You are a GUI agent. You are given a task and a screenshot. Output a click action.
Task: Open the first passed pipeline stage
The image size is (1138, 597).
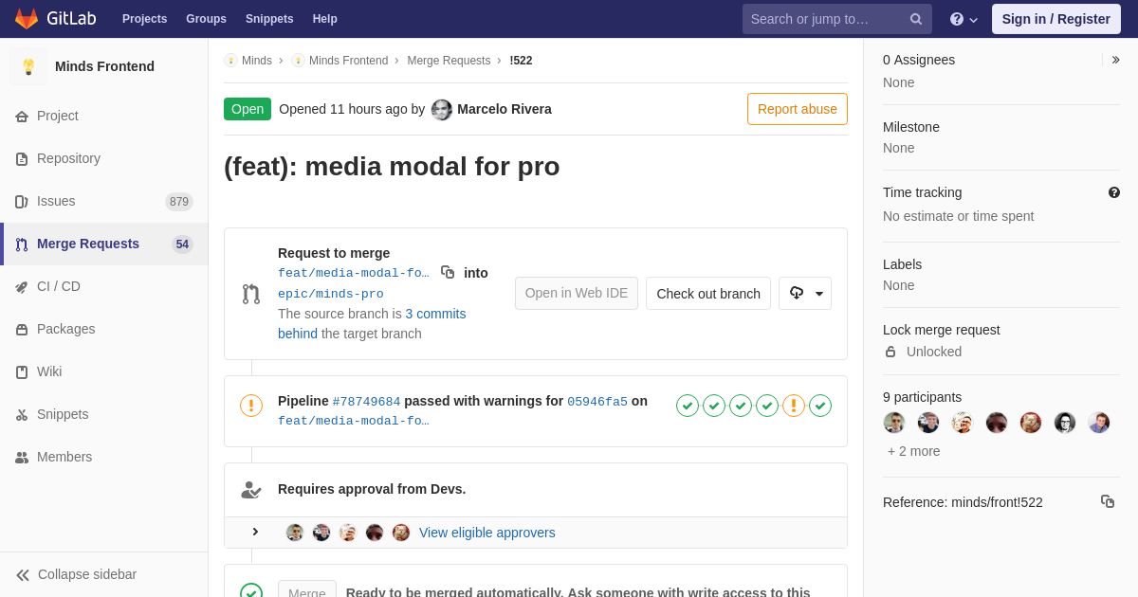pos(688,406)
